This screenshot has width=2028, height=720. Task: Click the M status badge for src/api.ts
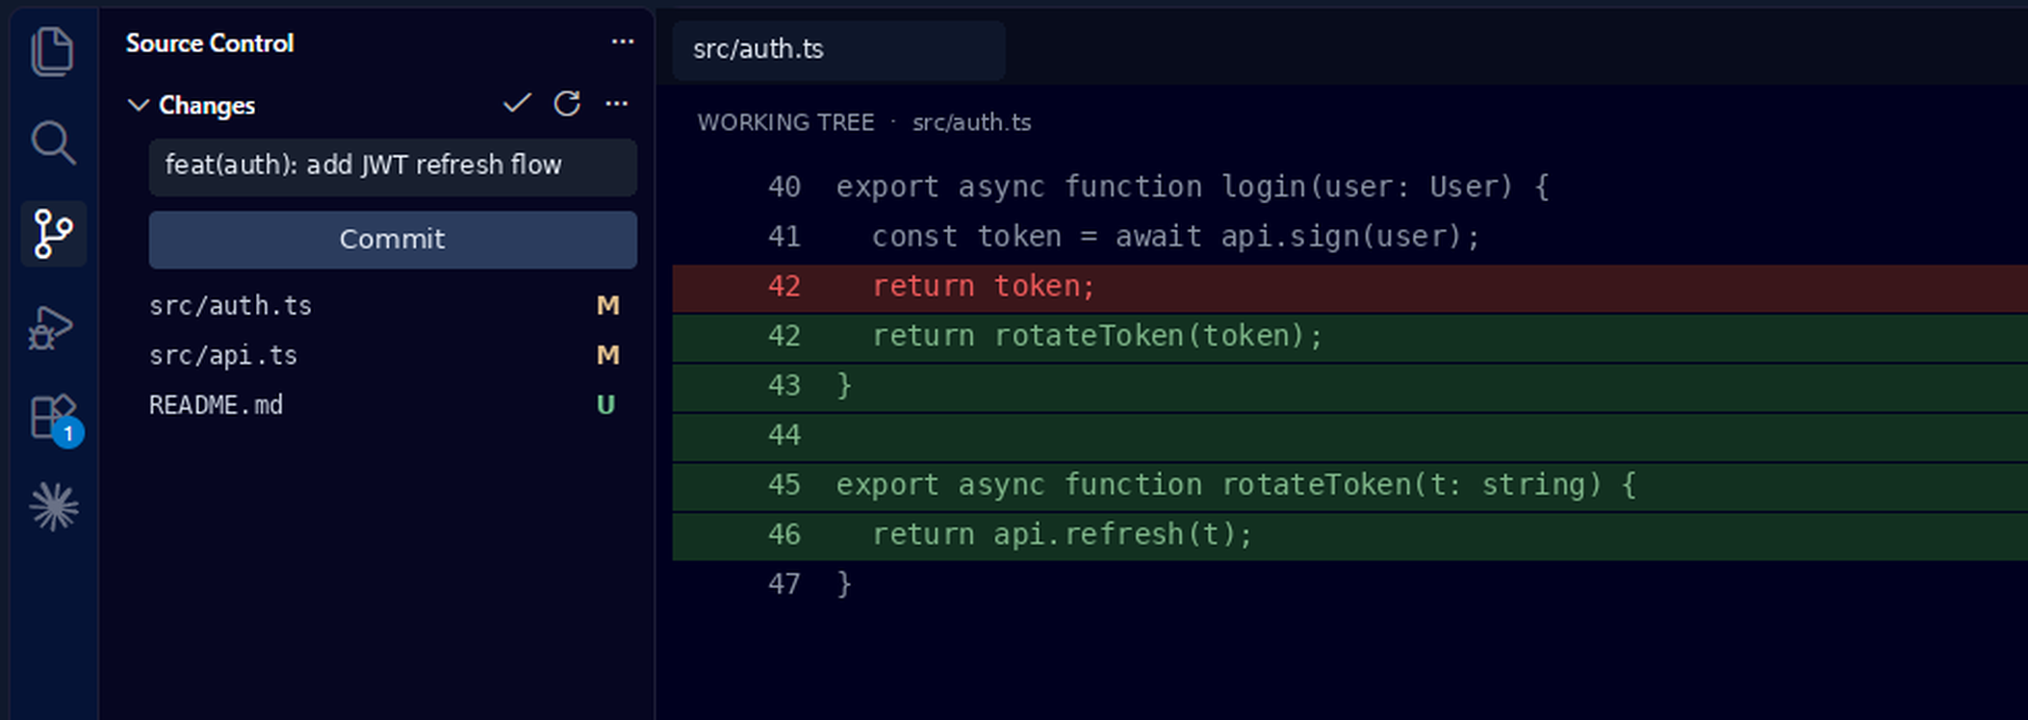coord(607,355)
